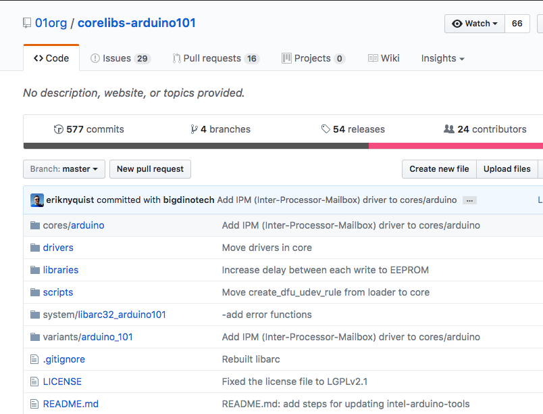Expand the commit message ellipsis button
This screenshot has height=414, width=543.
click(469, 200)
